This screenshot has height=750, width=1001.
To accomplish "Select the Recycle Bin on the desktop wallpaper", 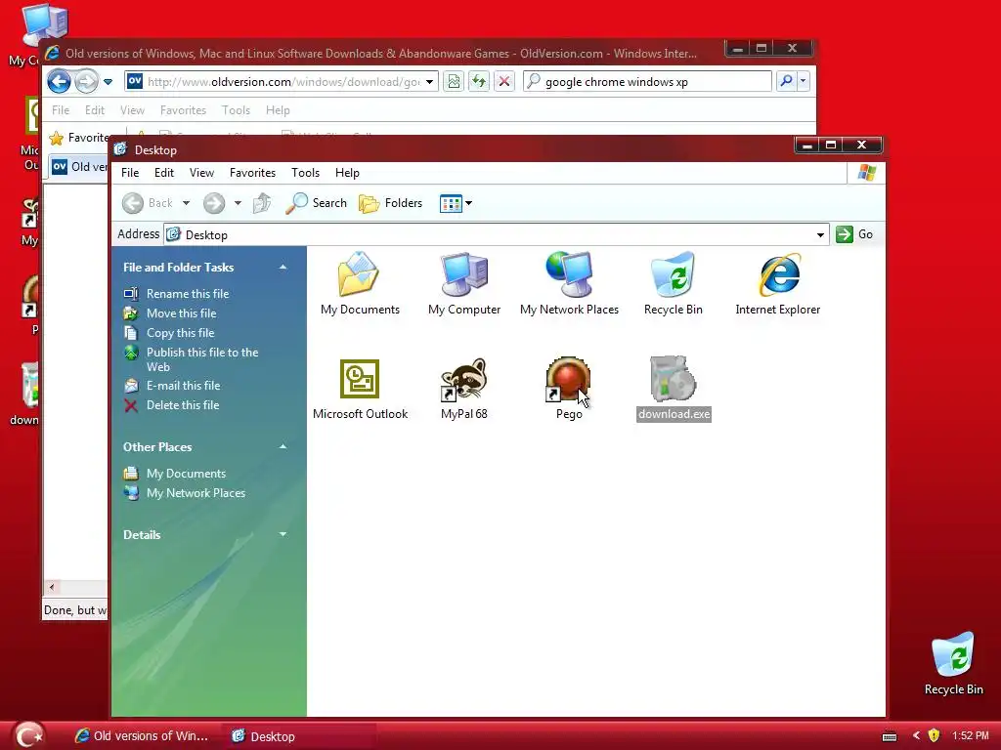I will click(953, 663).
